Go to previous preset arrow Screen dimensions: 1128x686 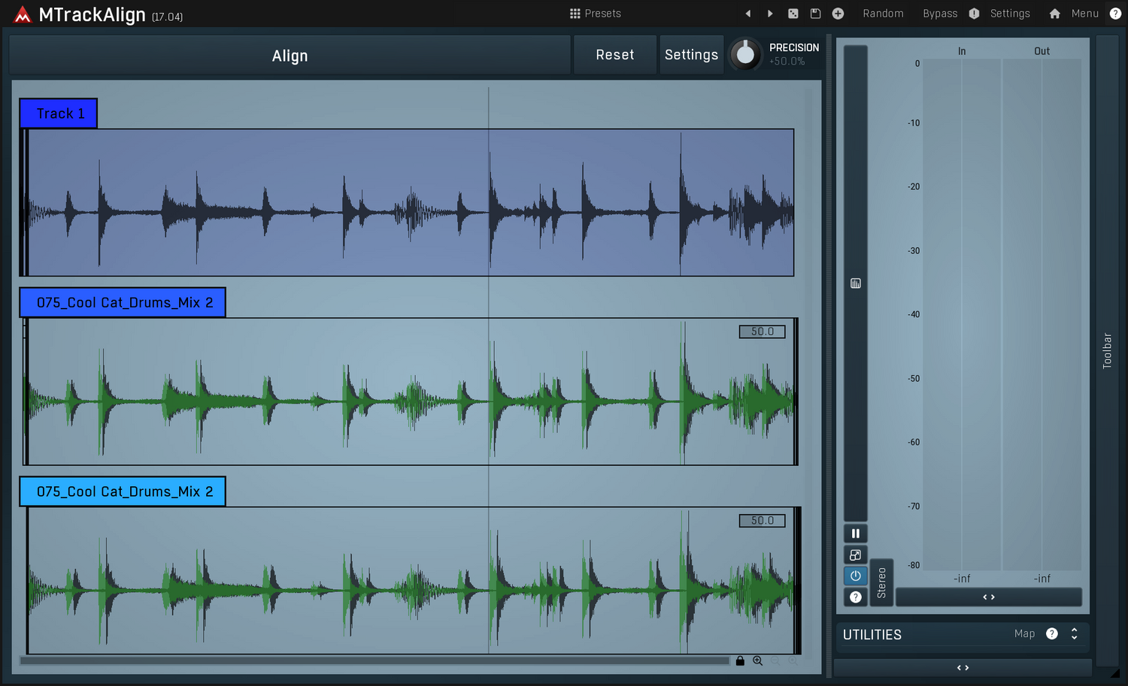[x=747, y=14]
